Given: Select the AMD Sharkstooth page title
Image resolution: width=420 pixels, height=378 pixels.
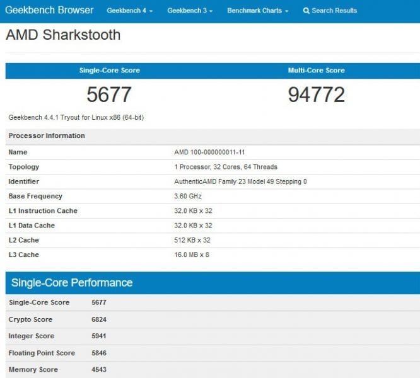Looking at the screenshot, I should pyautogui.click(x=63, y=35).
